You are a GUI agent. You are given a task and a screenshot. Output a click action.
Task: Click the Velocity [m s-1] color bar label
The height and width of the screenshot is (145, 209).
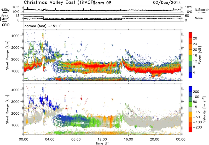(204, 109)
